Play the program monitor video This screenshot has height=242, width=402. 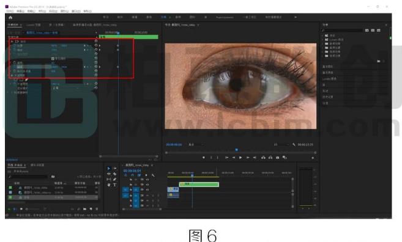[x=240, y=158]
